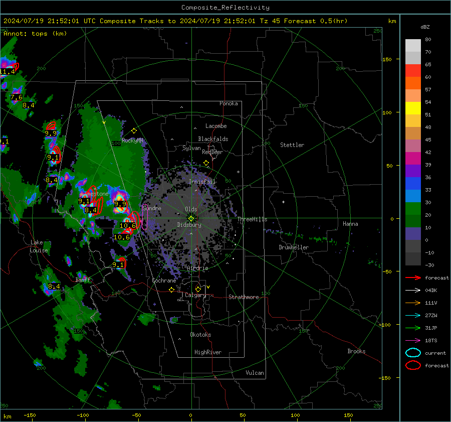Click the red 65-60 dBZ swatch

(413, 71)
